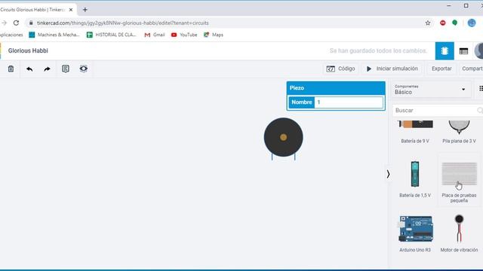The height and width of the screenshot is (271, 483).
Task: Pick the Arduino Uno R3 component
Action: click(x=415, y=233)
